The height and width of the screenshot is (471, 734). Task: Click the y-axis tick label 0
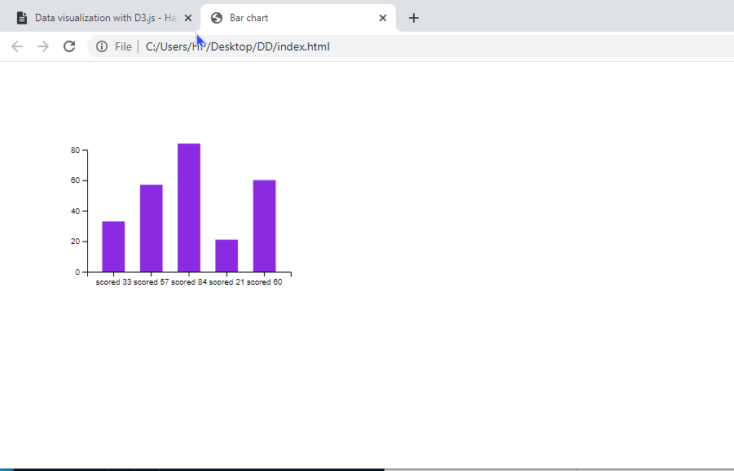coord(77,273)
